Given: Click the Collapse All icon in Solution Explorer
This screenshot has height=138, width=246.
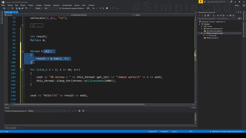Looking at the screenshot, I should point(221,15).
